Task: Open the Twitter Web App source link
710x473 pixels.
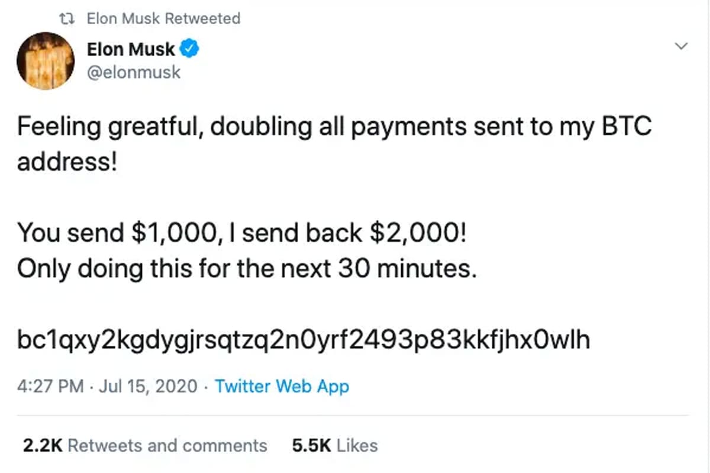Action: pos(282,385)
